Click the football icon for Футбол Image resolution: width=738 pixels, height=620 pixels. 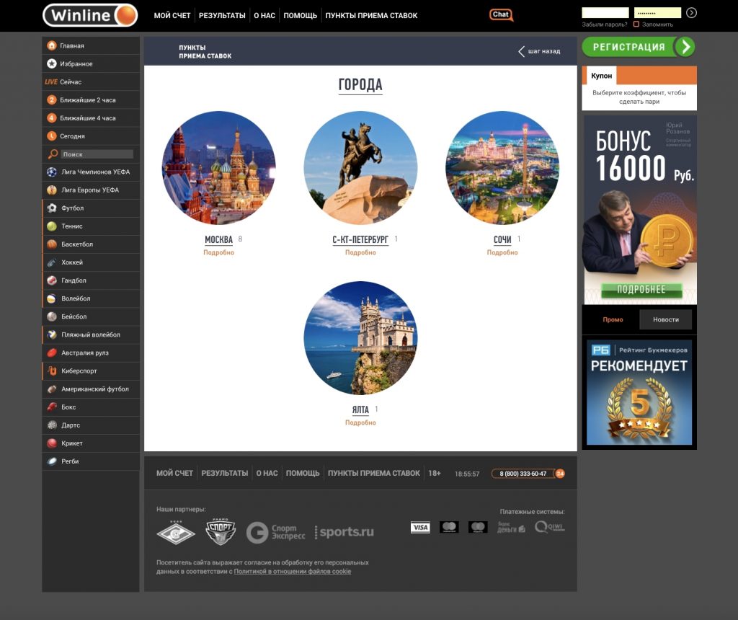52,208
